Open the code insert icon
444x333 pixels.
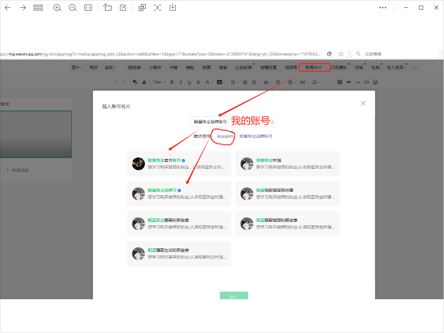[x=366, y=82]
